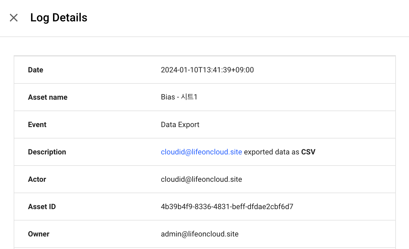Click the Date row label
Viewport: 409px width, 249px height.
(36, 70)
